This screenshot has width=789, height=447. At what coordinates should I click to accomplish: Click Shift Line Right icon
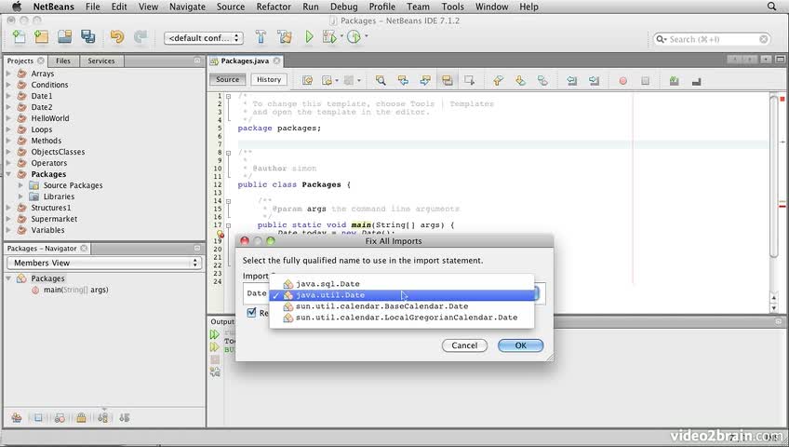point(594,80)
